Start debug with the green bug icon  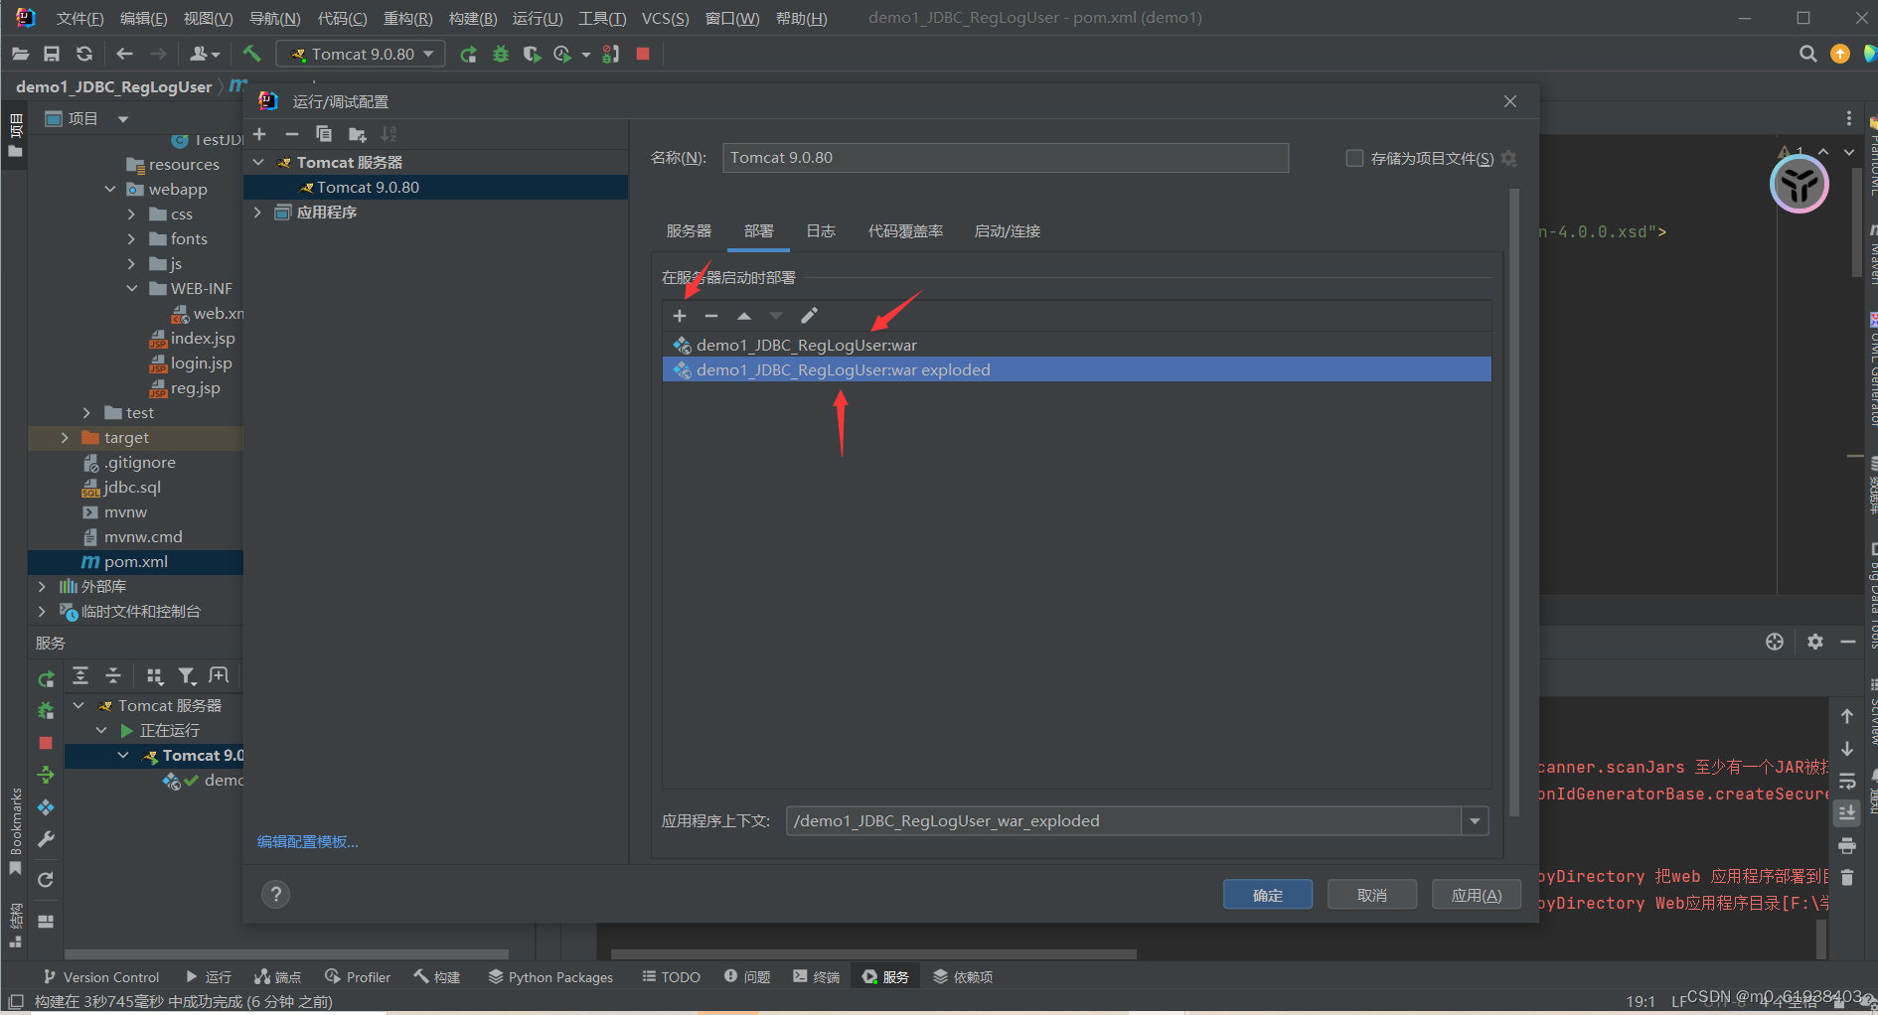pyautogui.click(x=501, y=54)
